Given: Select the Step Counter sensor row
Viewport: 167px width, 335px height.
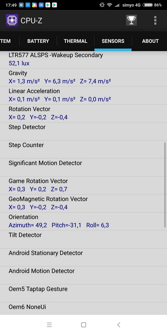Looking at the screenshot, I should 83,149.
